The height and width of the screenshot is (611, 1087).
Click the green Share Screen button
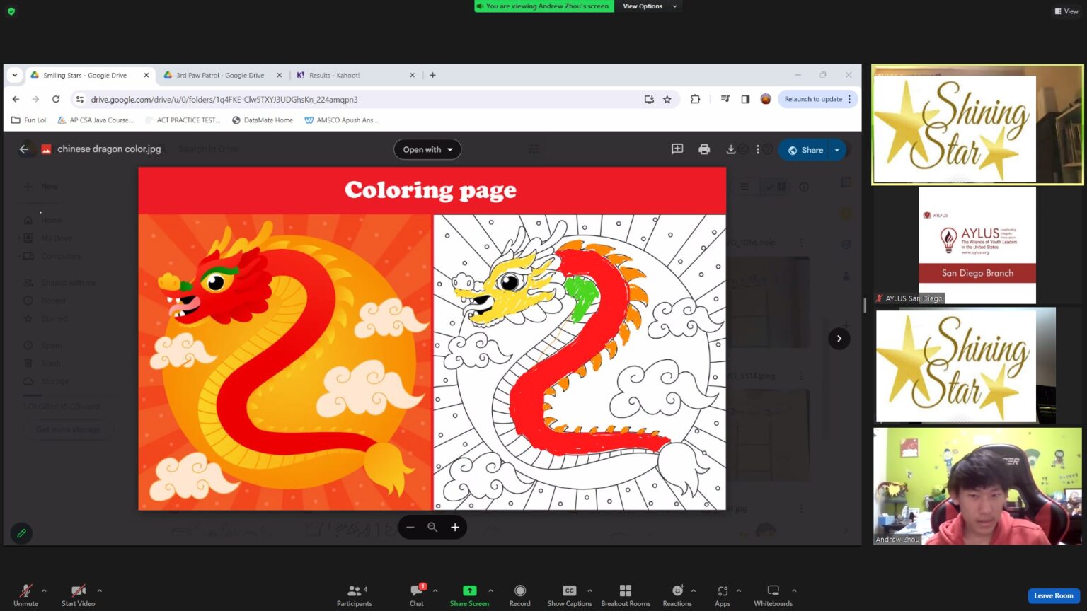(469, 595)
